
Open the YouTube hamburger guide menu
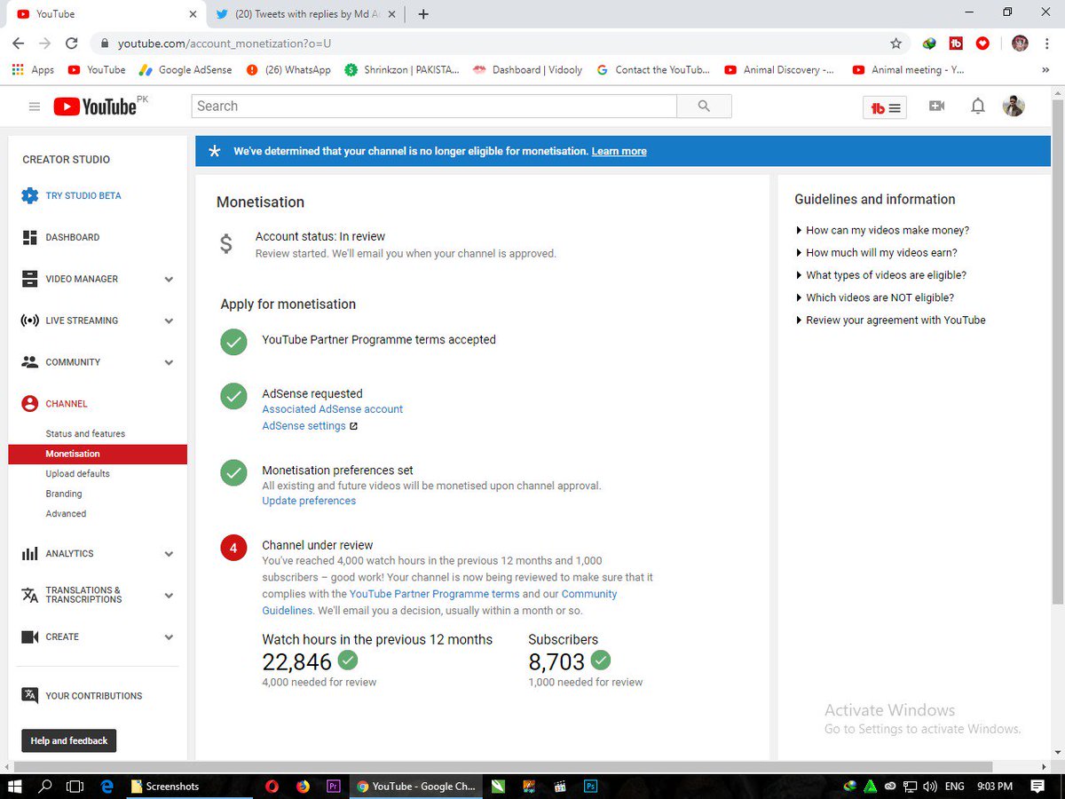pos(35,107)
